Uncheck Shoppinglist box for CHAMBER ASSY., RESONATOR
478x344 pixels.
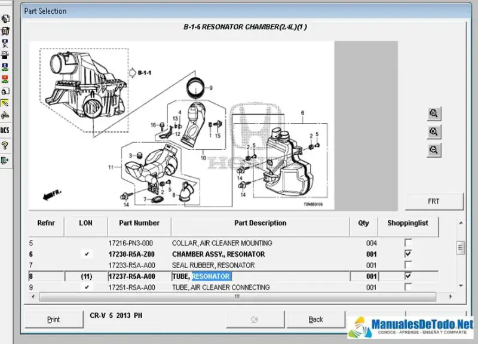[408, 254]
